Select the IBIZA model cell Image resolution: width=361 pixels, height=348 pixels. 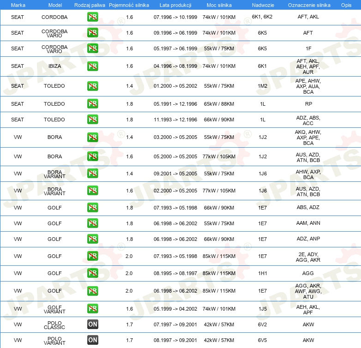54,66
